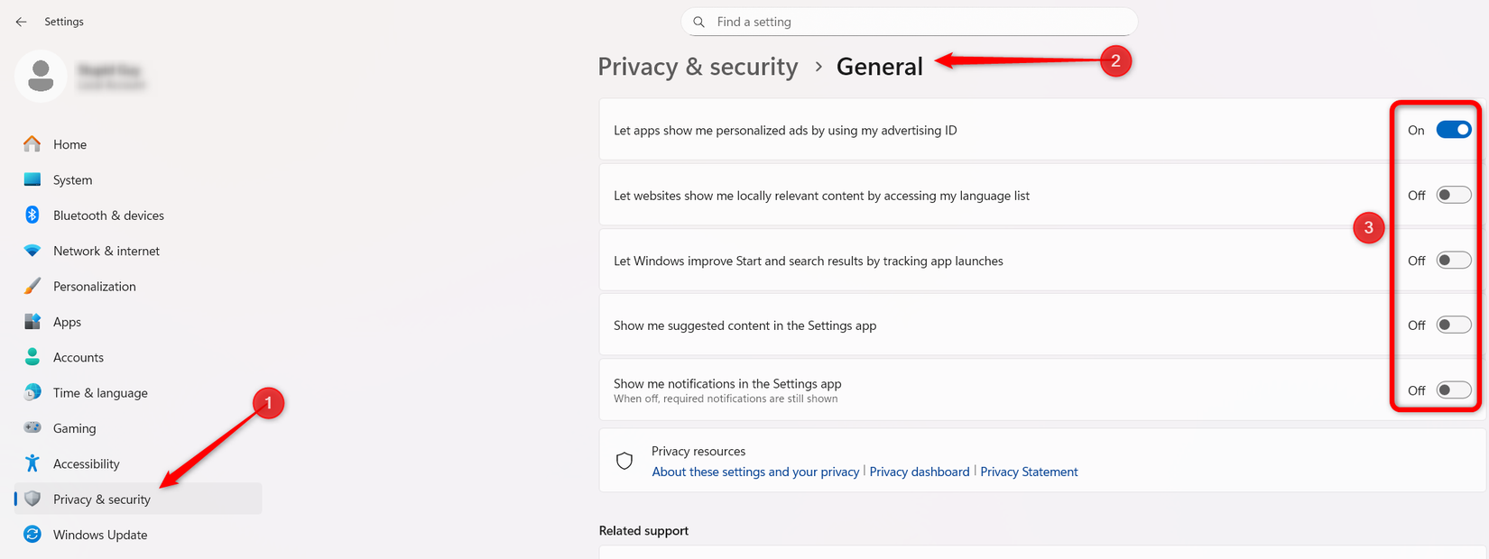View the Privacy Statement
The width and height of the screenshot is (1489, 559).
tap(1028, 471)
